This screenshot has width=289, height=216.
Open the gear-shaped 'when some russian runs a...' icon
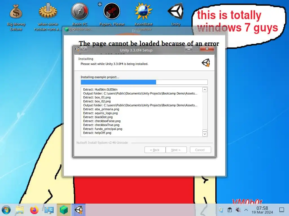click(x=48, y=17)
